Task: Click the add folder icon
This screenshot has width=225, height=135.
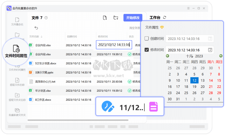Action: pos(116,18)
